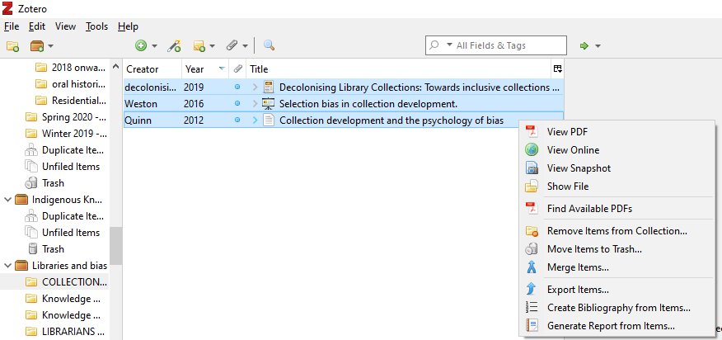The image size is (722, 340).
Task: Select the Residential... collection
Action: point(72,101)
